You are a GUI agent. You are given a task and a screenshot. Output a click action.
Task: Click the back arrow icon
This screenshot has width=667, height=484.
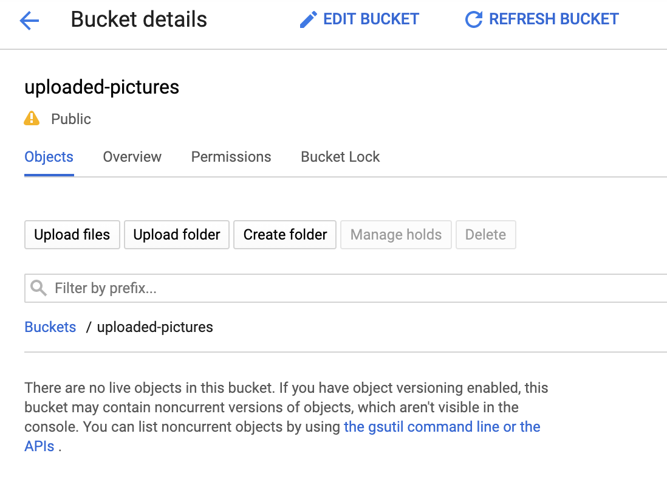tap(29, 21)
